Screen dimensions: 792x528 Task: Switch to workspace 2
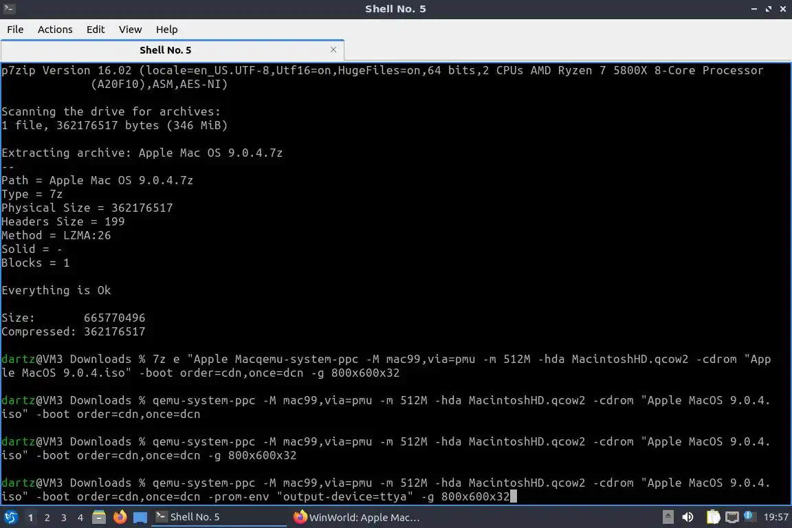47,518
